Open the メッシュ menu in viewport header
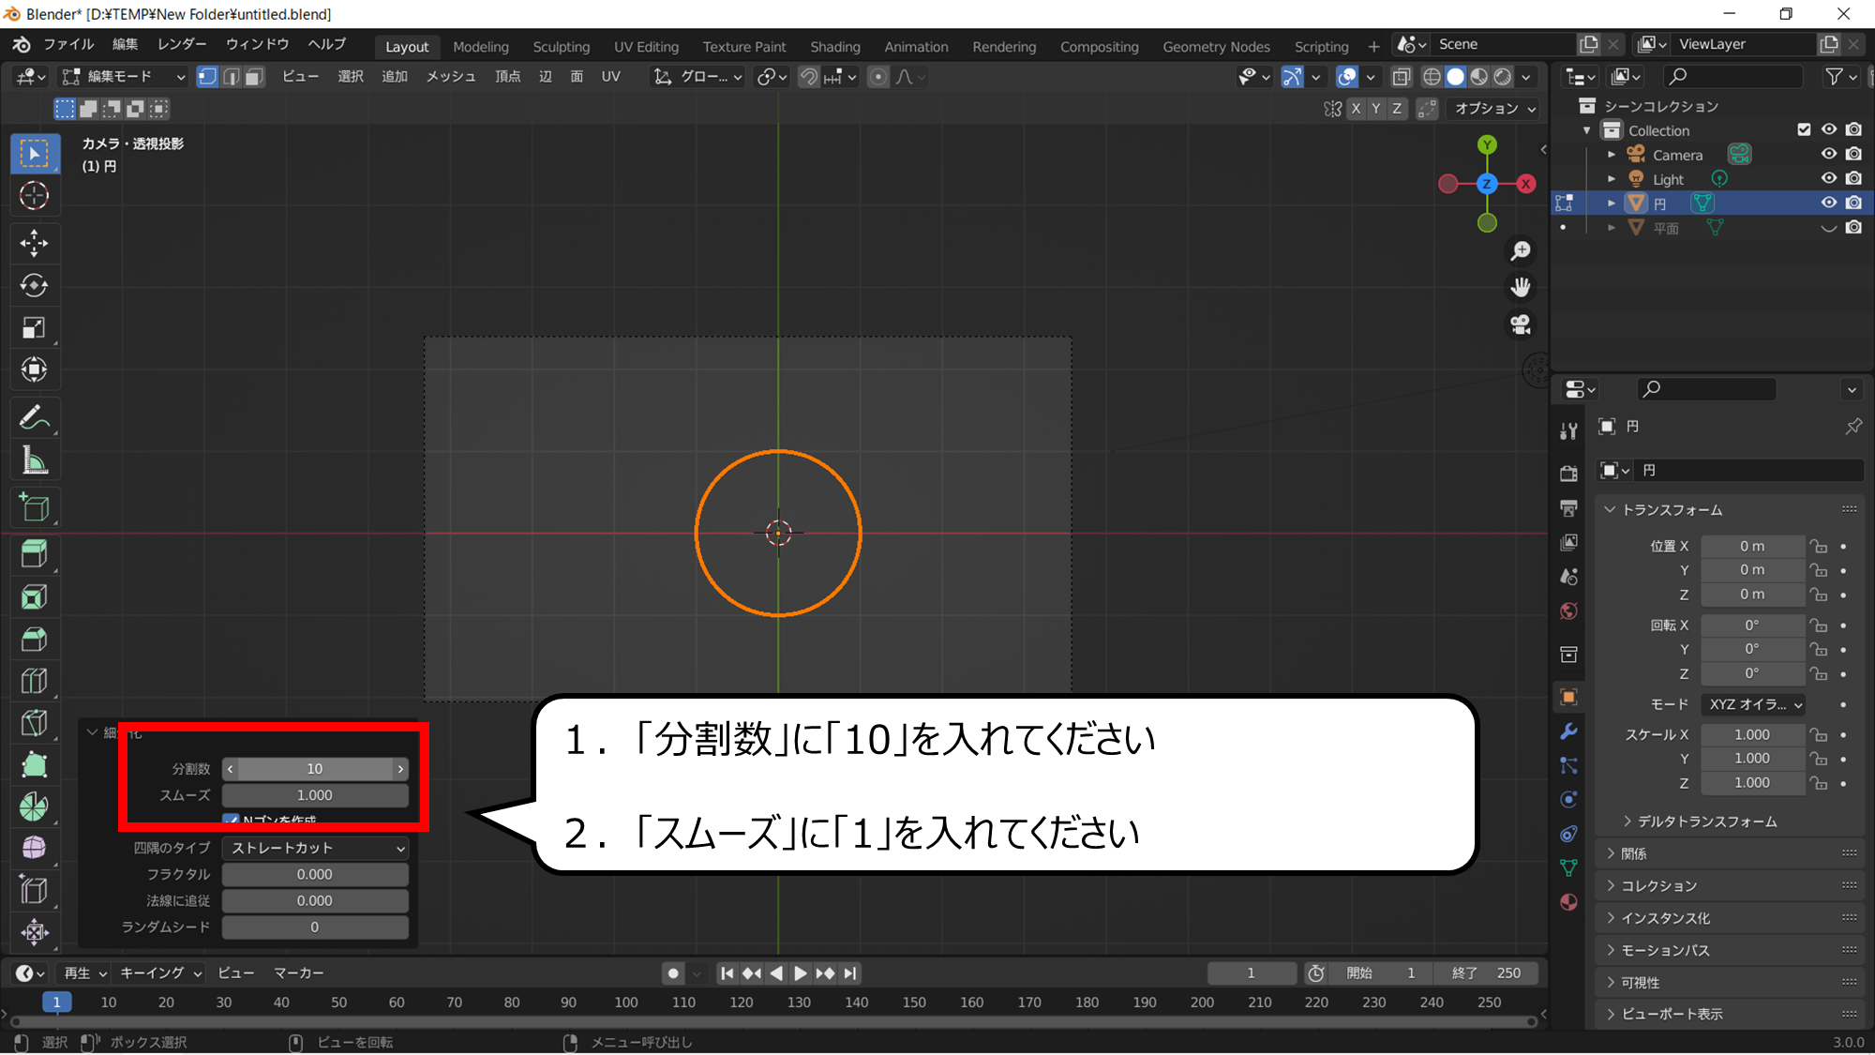This screenshot has height=1055, width=1875. (450, 77)
